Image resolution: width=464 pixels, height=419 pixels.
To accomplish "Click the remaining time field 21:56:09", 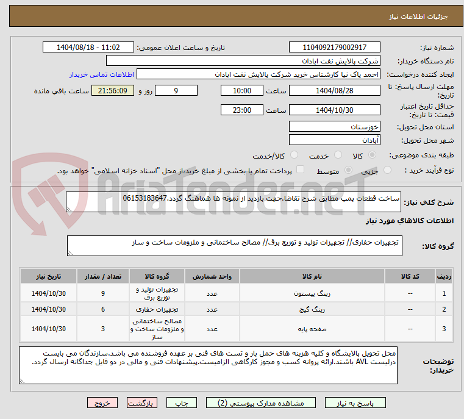I will (x=113, y=90).
